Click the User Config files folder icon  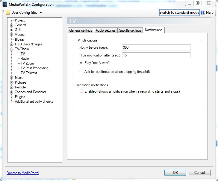point(7,13)
